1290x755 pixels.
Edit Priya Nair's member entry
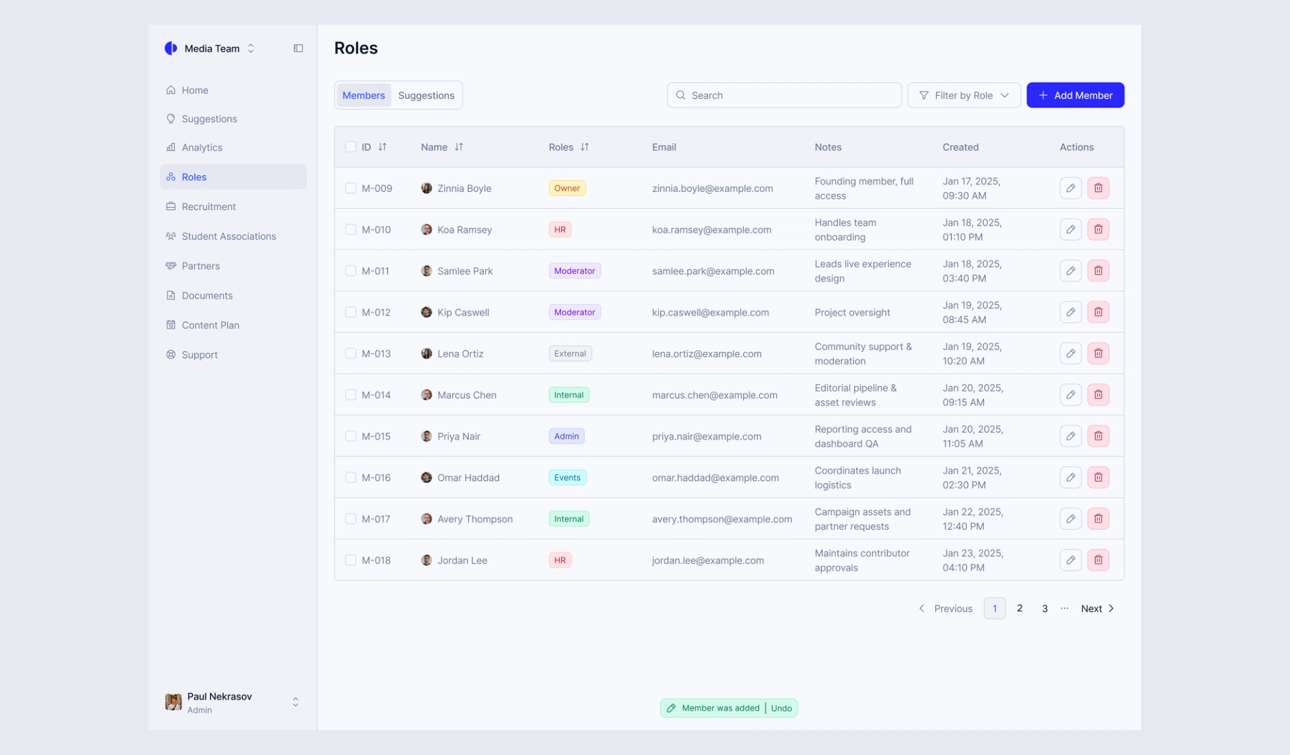pos(1070,436)
